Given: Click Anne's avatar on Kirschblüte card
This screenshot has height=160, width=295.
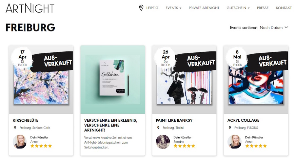Looking at the screenshot, I should (20, 142).
